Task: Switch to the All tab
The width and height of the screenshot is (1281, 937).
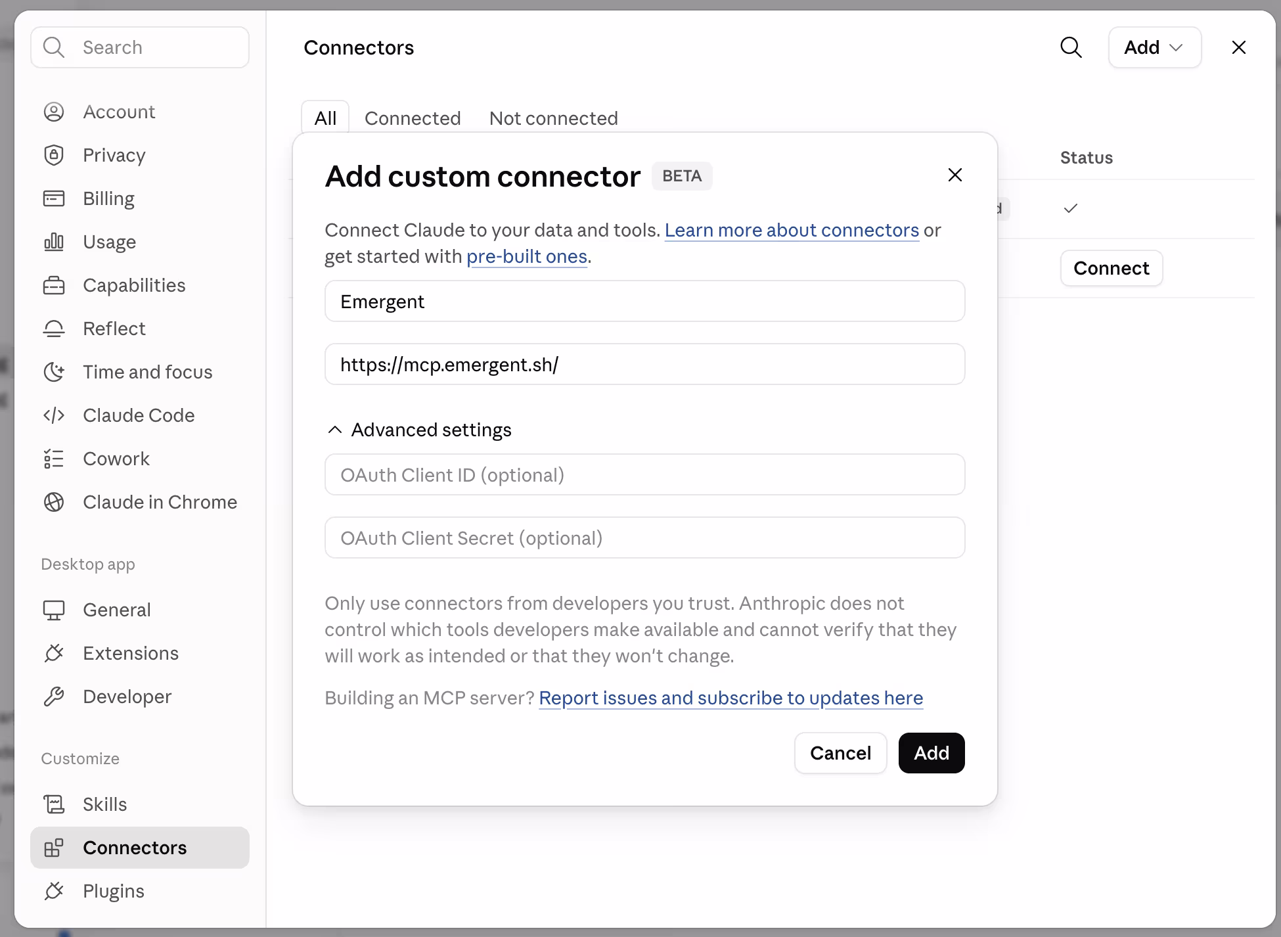Action: pyautogui.click(x=325, y=118)
